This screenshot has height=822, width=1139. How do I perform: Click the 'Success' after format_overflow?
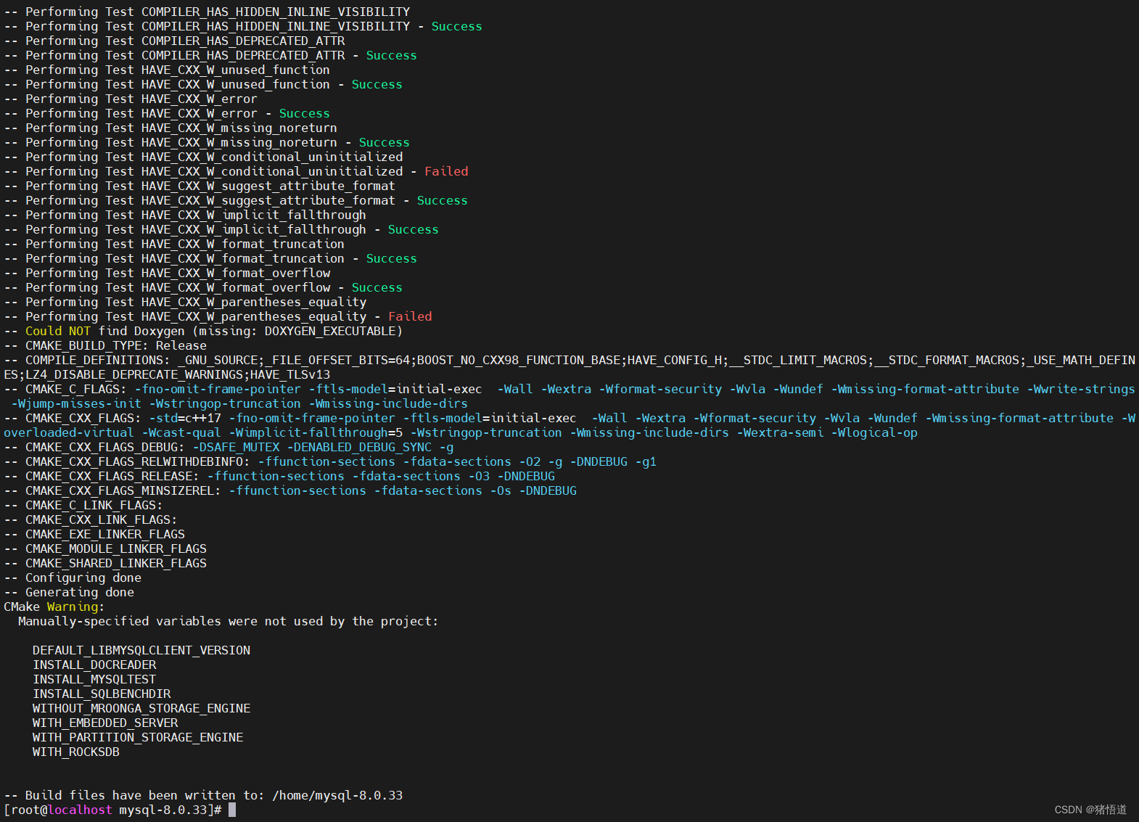(x=377, y=287)
